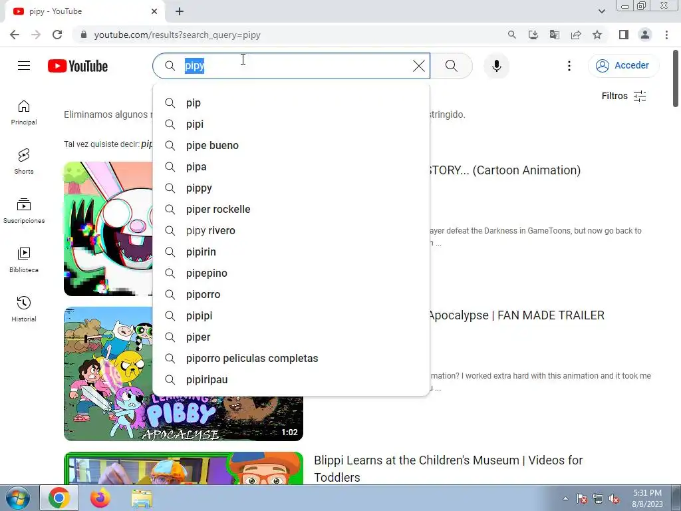Click the page vertical scrollbar

click(676, 79)
